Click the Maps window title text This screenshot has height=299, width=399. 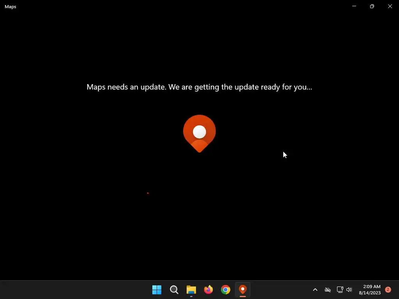[x=11, y=7]
